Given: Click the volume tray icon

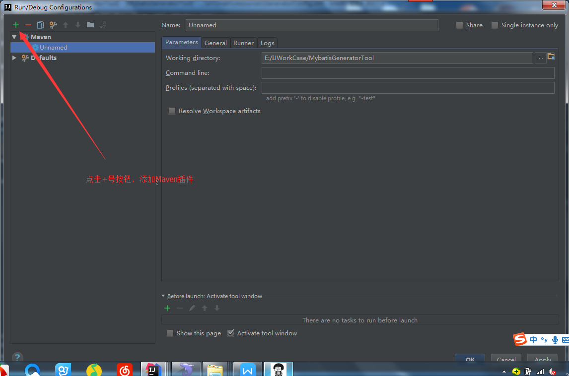Looking at the screenshot, I should coord(552,372).
